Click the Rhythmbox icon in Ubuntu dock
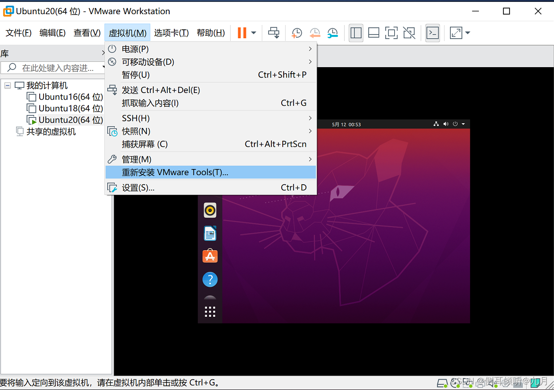Image resolution: width=554 pixels, height=390 pixels. coord(210,211)
